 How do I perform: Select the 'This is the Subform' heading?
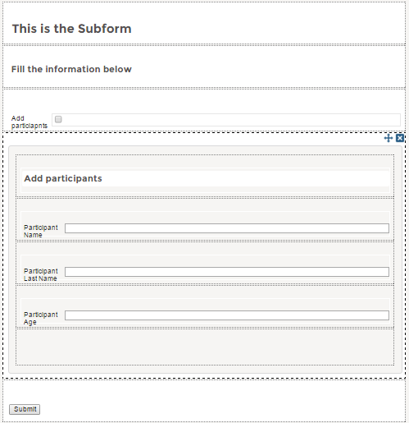[71, 29]
